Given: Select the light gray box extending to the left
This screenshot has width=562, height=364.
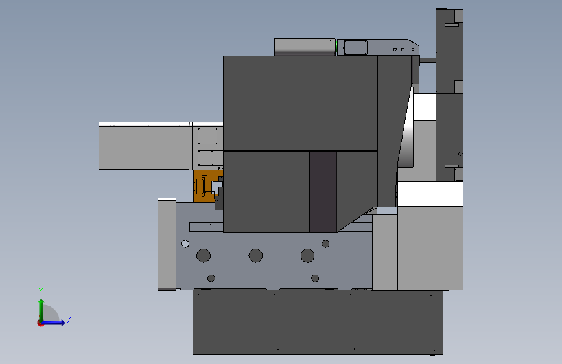Looking at the screenshot, I should [x=145, y=148].
